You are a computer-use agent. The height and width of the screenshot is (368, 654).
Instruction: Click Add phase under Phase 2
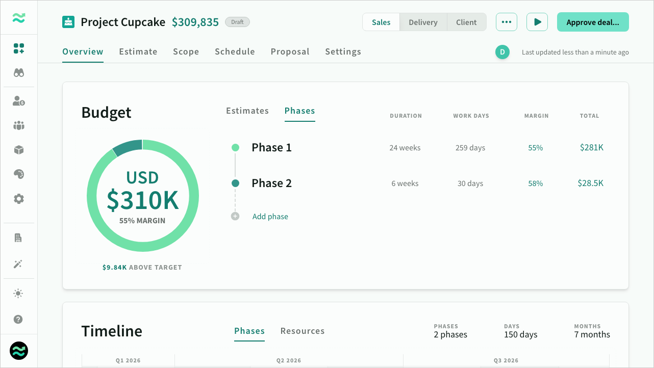270,216
